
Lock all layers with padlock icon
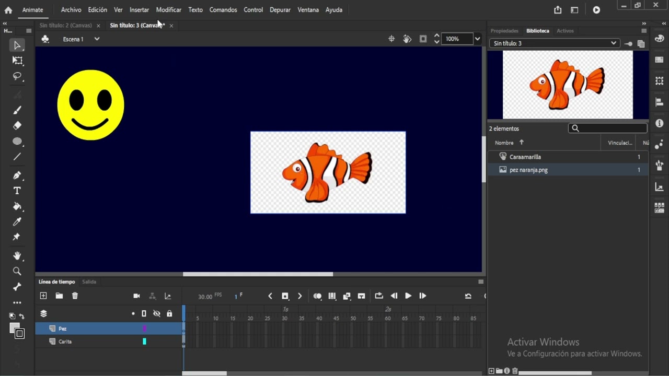[169, 313]
